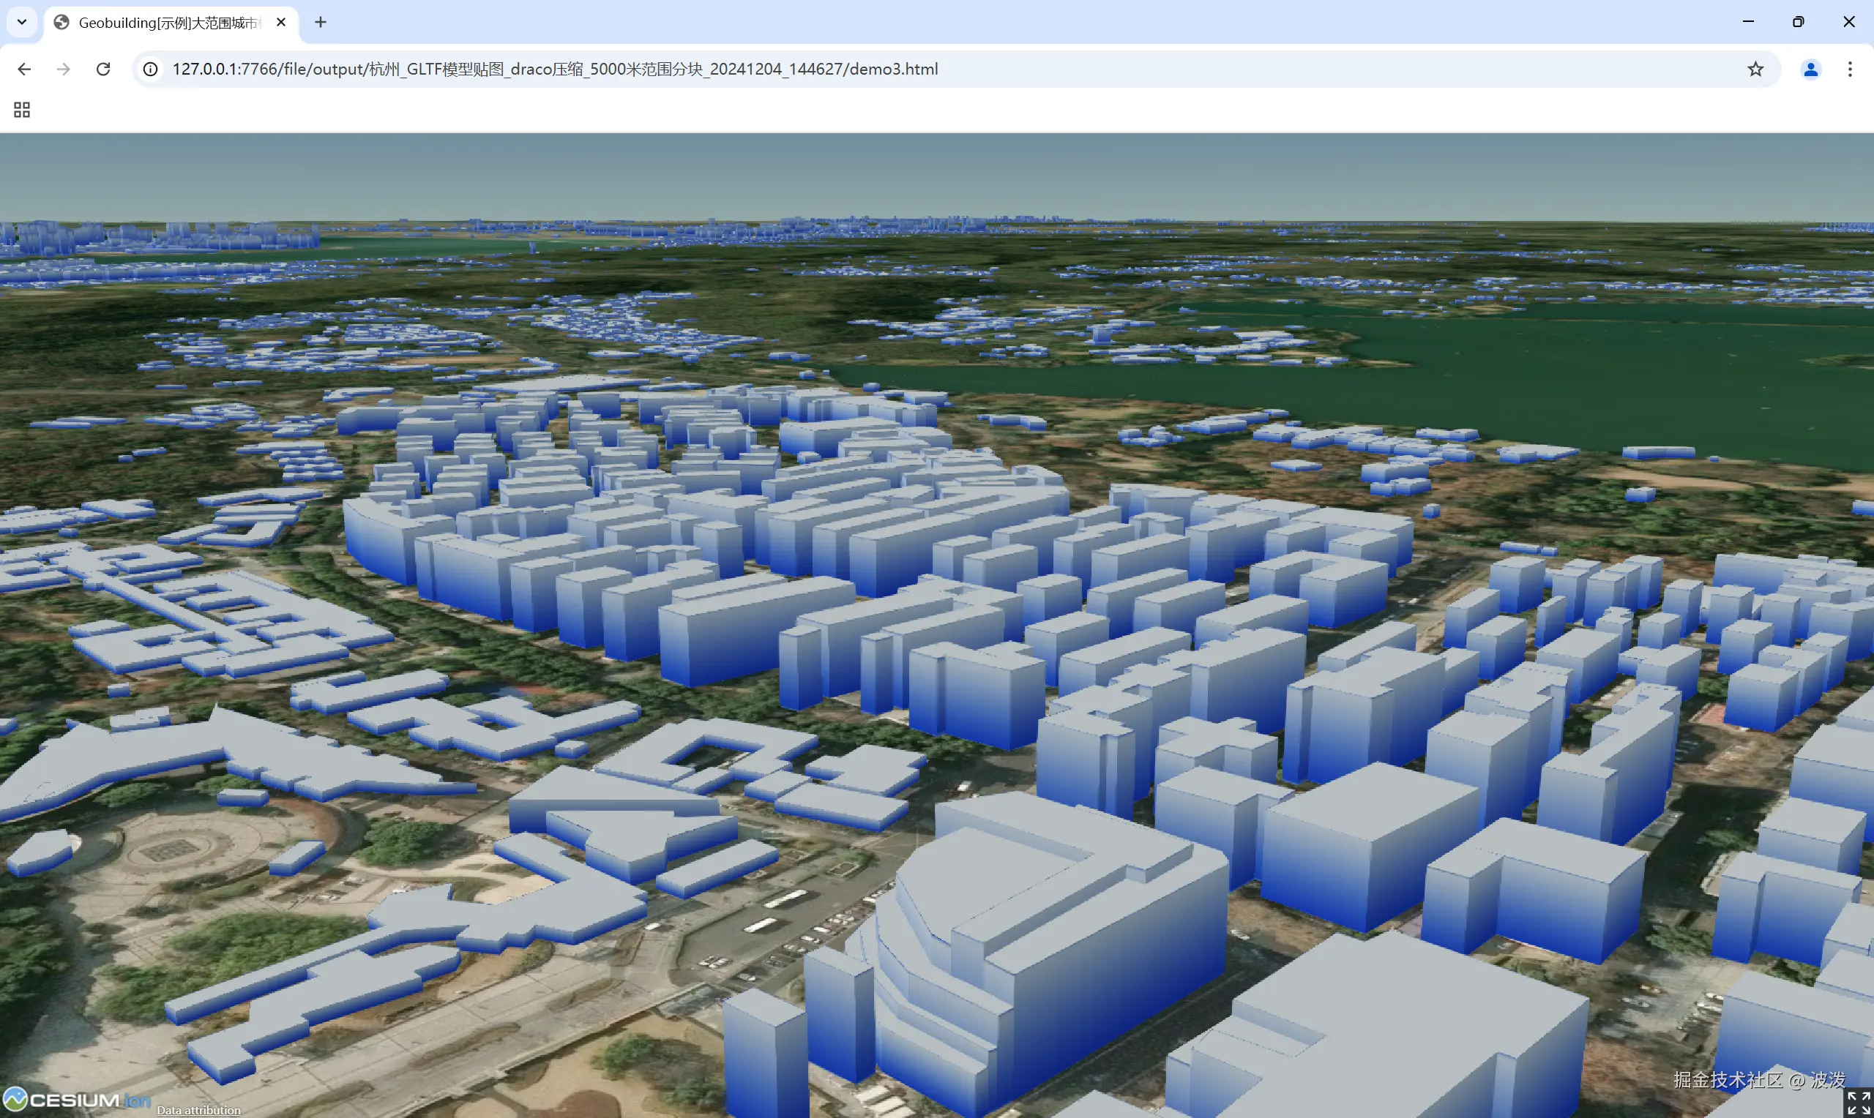
Task: Reload the demo3.html page
Action: [103, 70]
